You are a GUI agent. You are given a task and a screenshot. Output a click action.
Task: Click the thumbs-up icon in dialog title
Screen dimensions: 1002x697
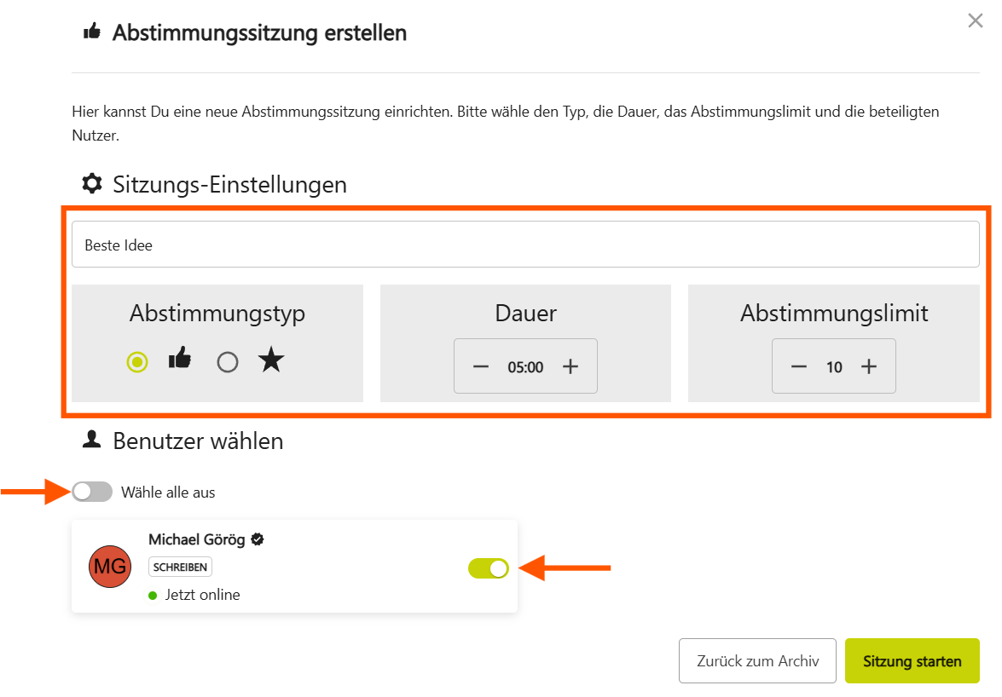91,32
